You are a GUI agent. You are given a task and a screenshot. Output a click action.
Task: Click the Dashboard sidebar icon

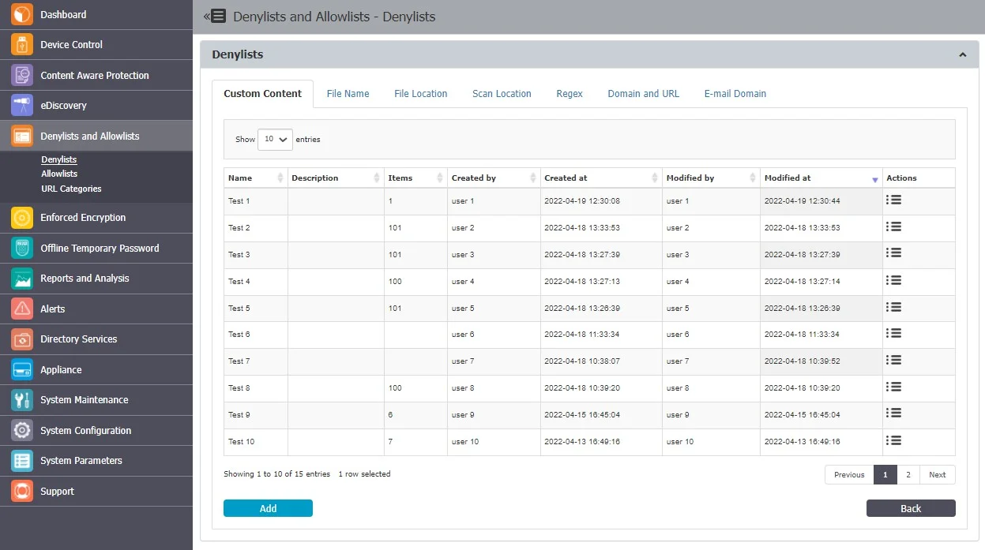[x=22, y=14]
